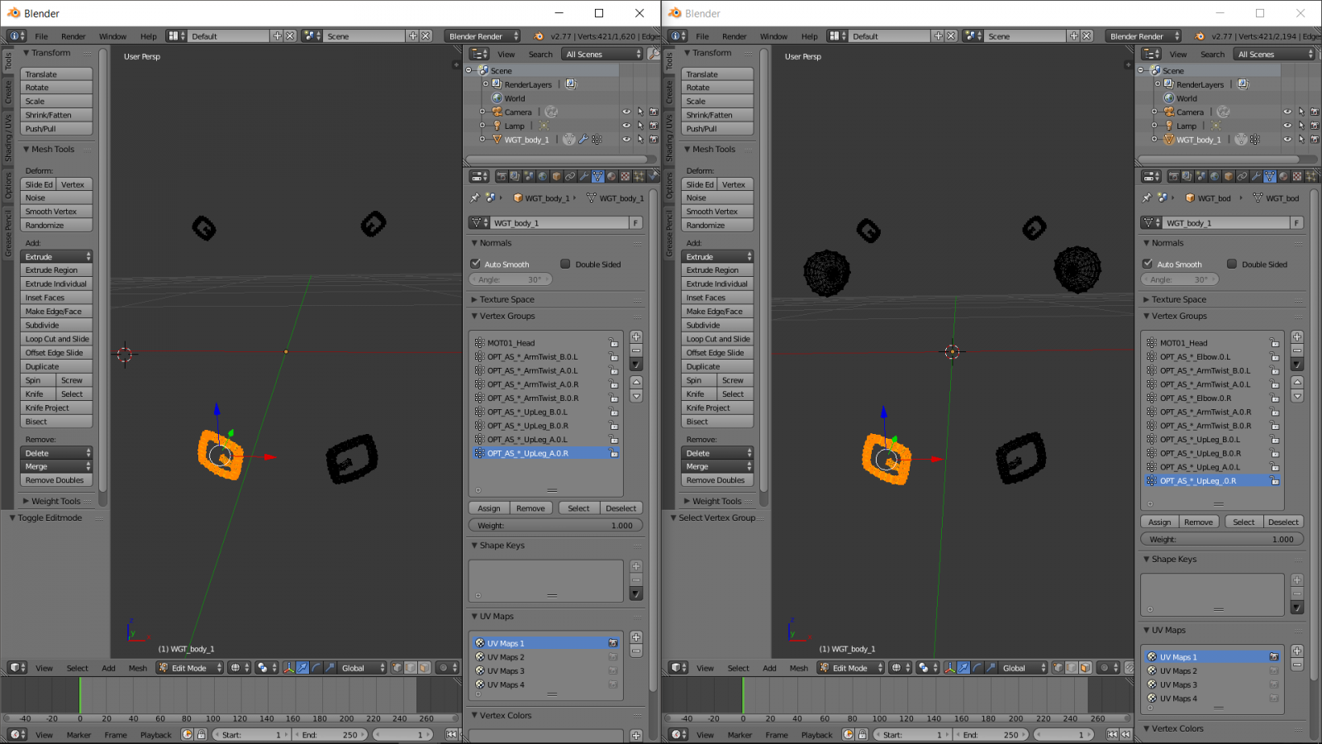Select the rotate manipulator in the viewport header
Viewport: 1322px width, 744px height.
tap(316, 668)
